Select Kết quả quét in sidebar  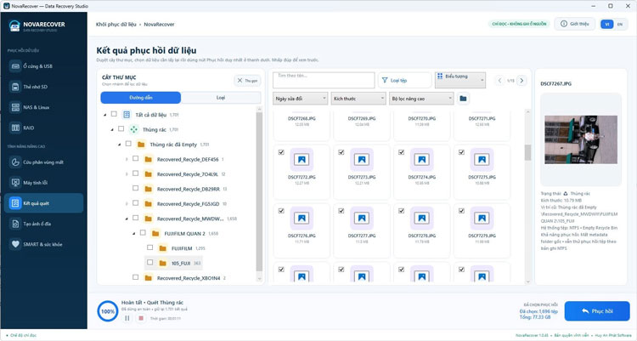43,203
